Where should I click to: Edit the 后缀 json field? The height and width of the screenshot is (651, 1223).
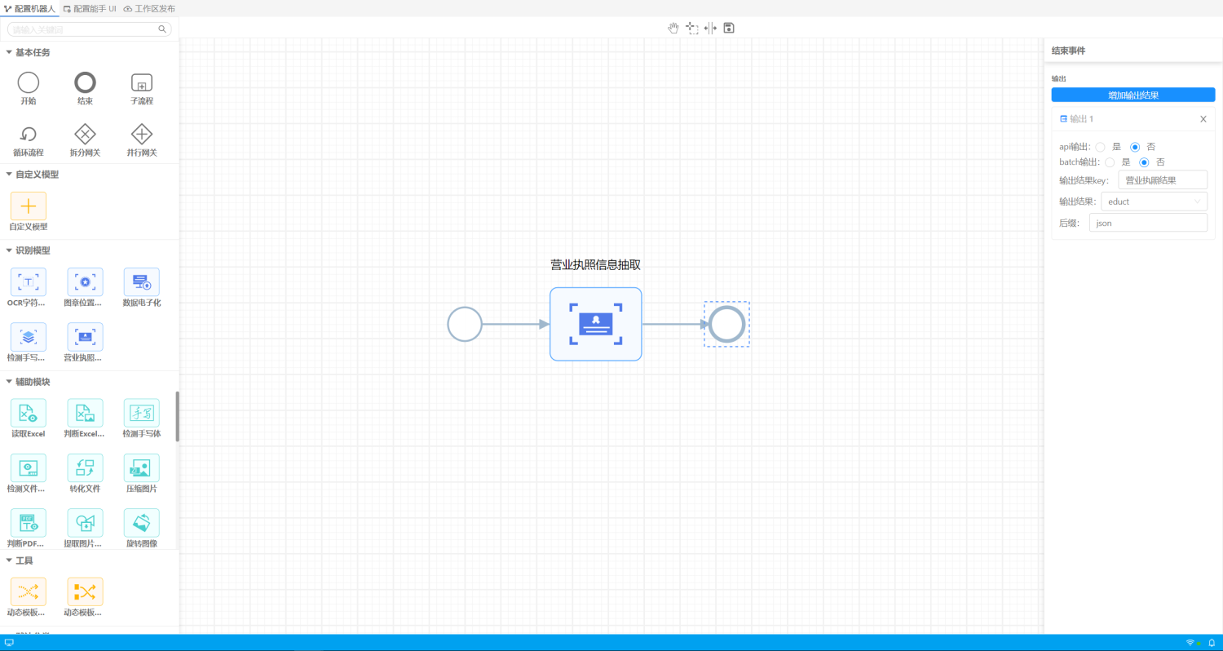click(x=1148, y=223)
